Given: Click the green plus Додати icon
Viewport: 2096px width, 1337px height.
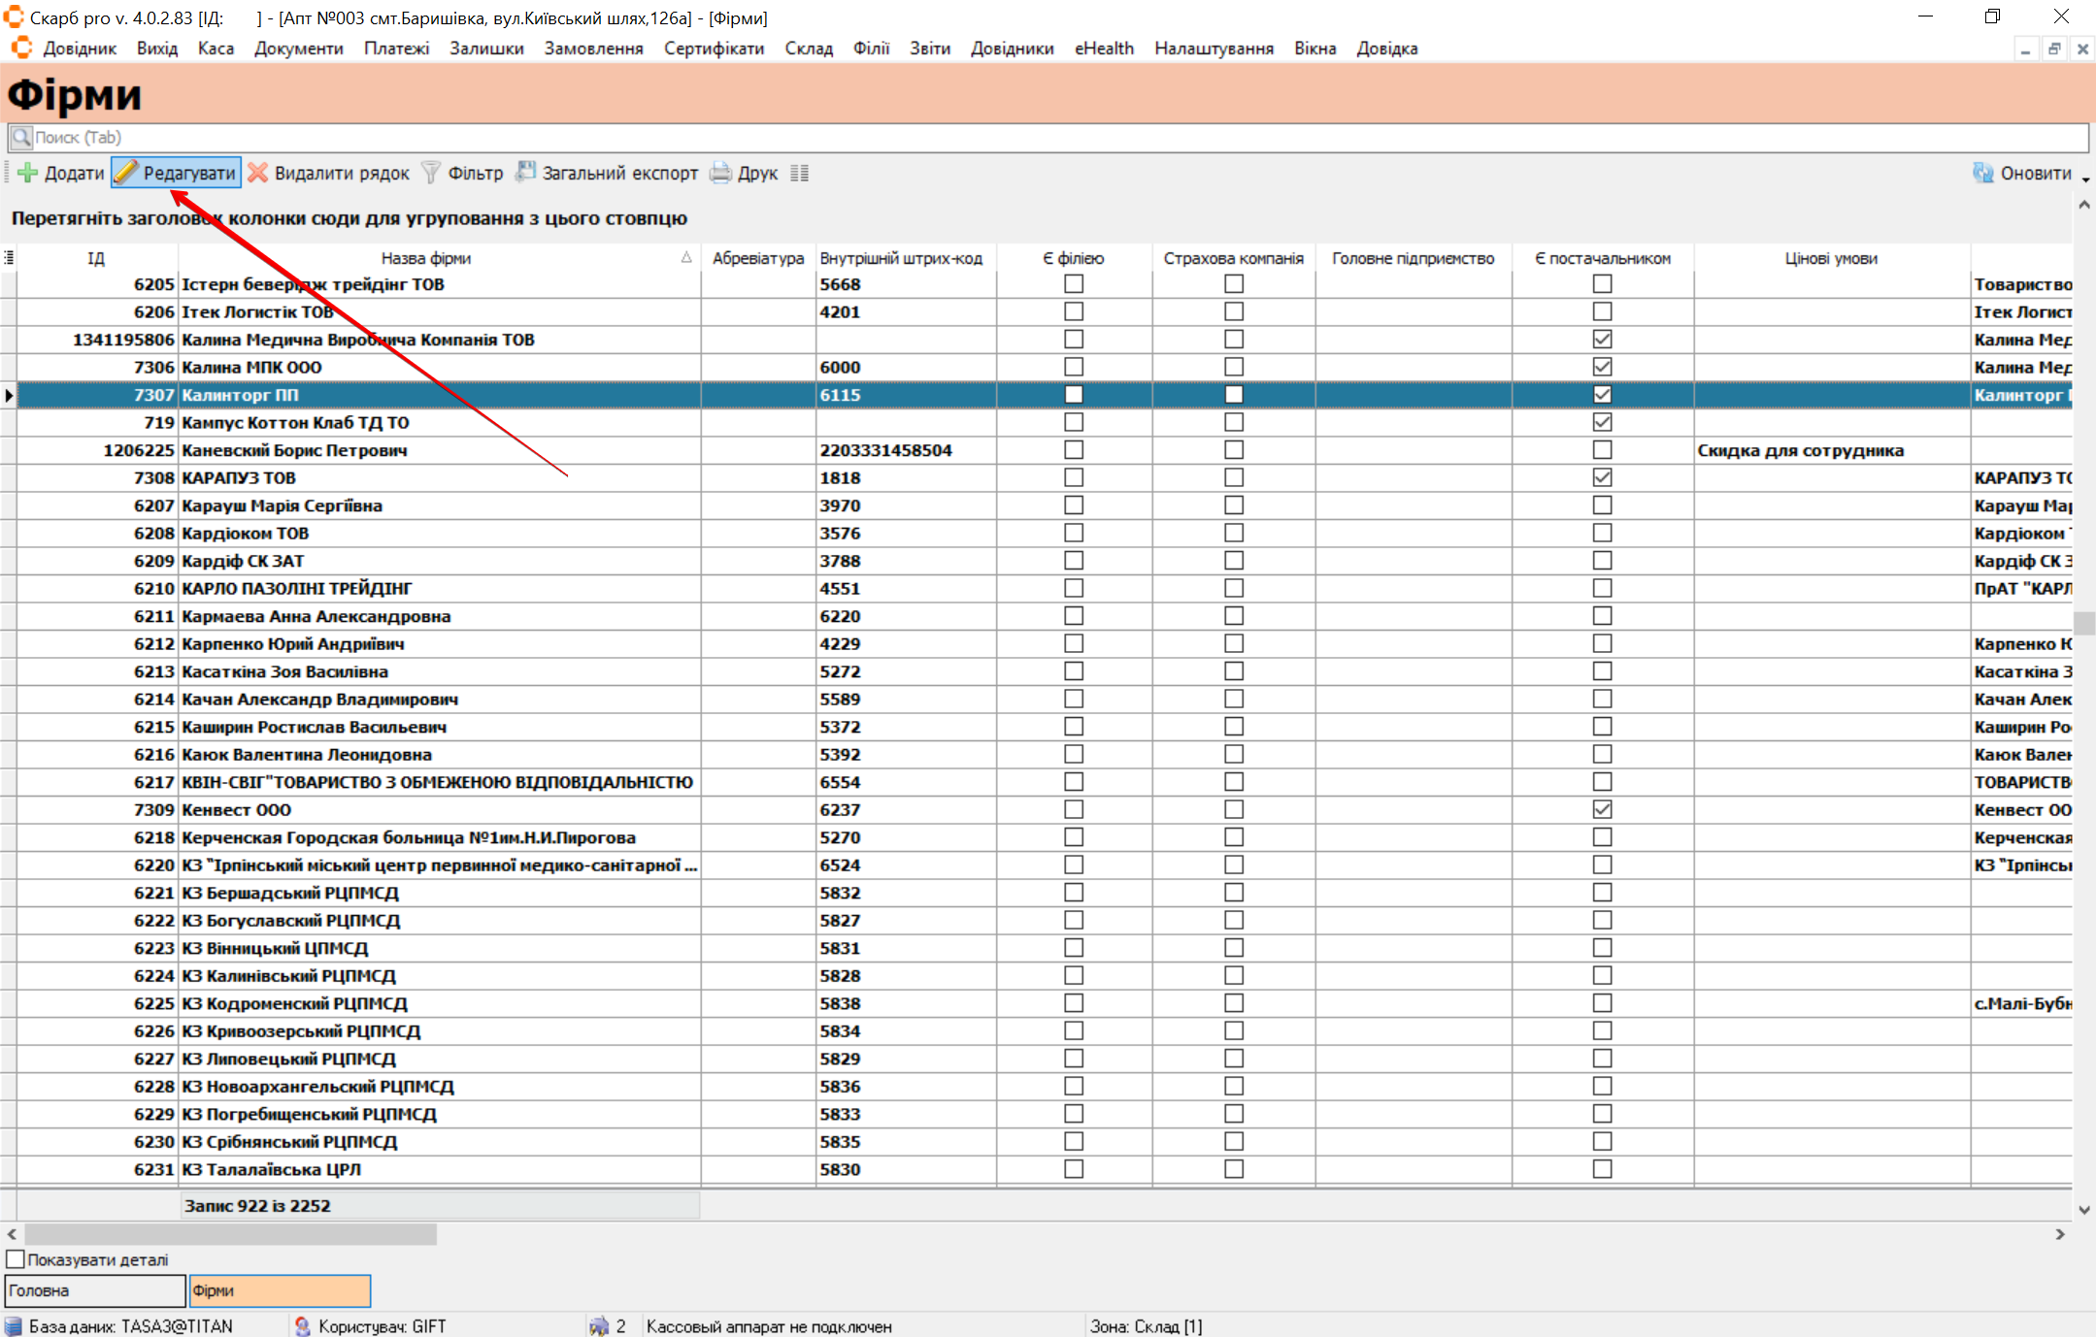Looking at the screenshot, I should [x=27, y=173].
